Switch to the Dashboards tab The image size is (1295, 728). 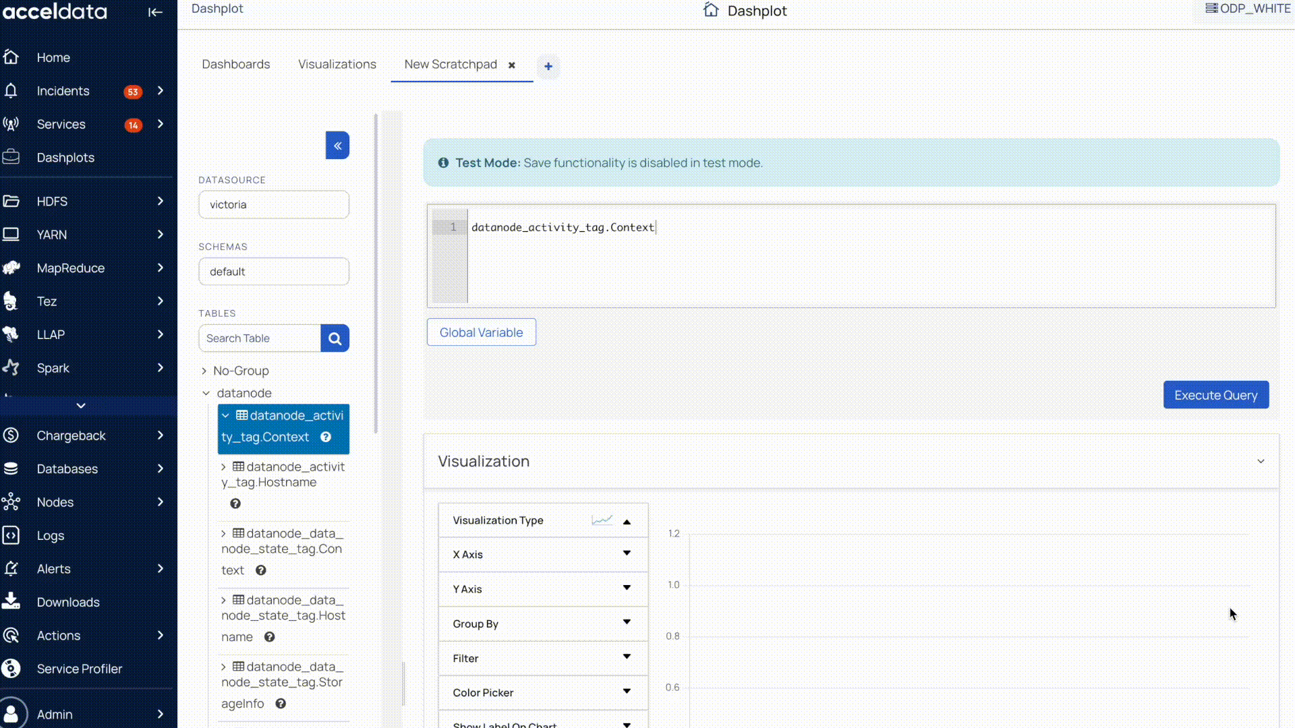(x=236, y=64)
